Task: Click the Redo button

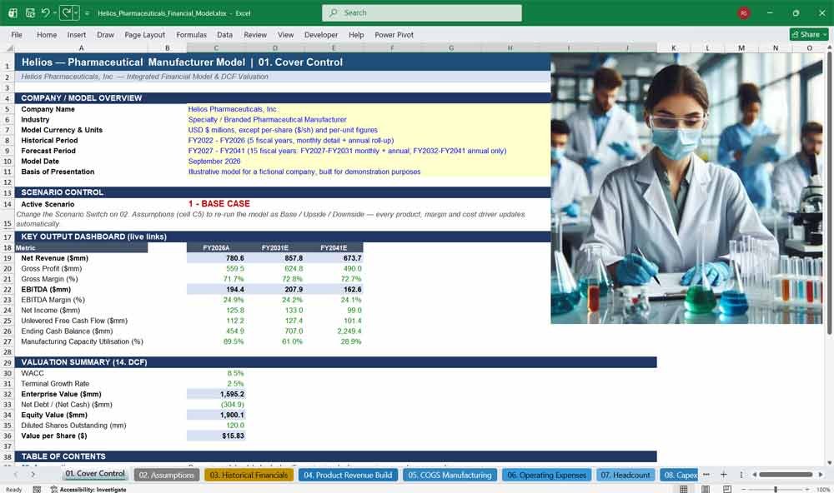Action: coord(67,12)
